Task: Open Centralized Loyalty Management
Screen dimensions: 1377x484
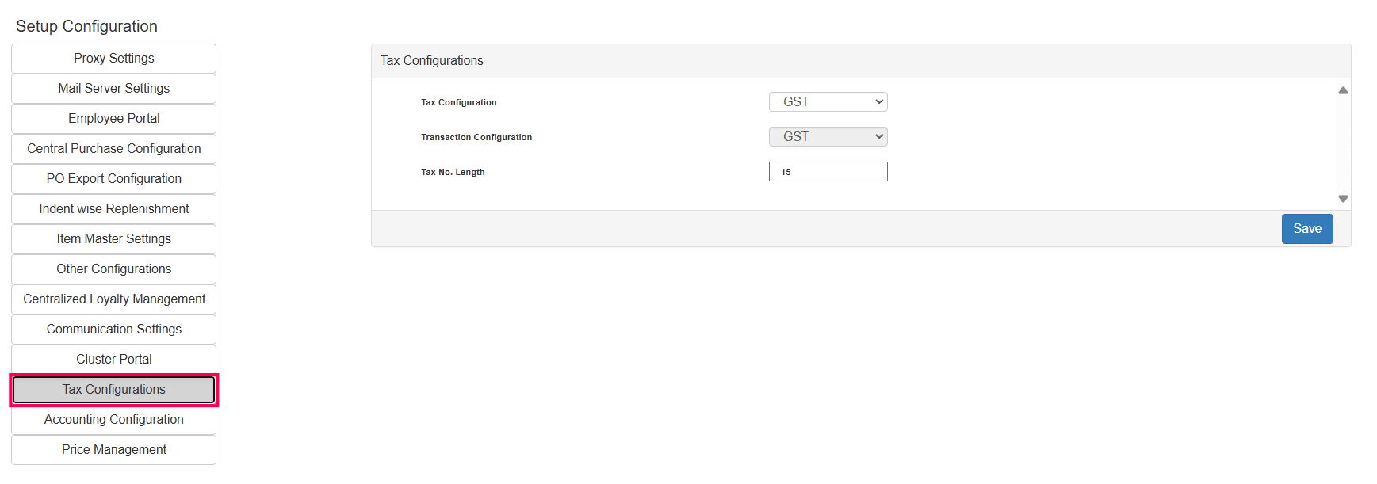Action: pos(113,299)
